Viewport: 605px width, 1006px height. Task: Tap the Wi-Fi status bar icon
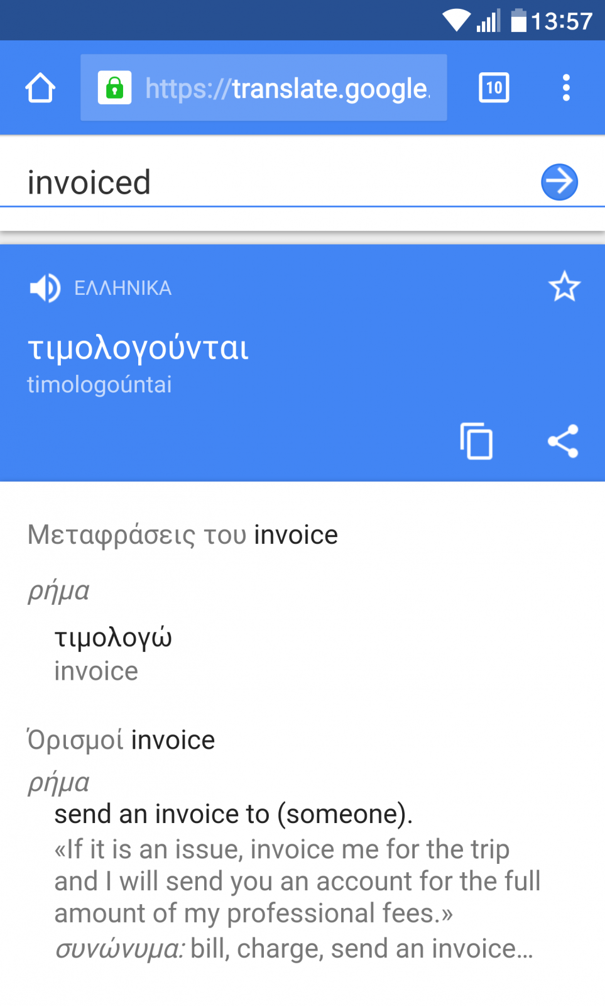click(456, 21)
